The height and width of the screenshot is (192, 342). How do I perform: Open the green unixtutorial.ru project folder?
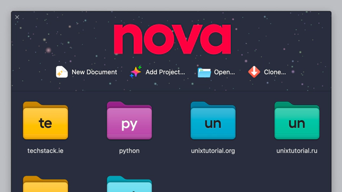(297, 121)
